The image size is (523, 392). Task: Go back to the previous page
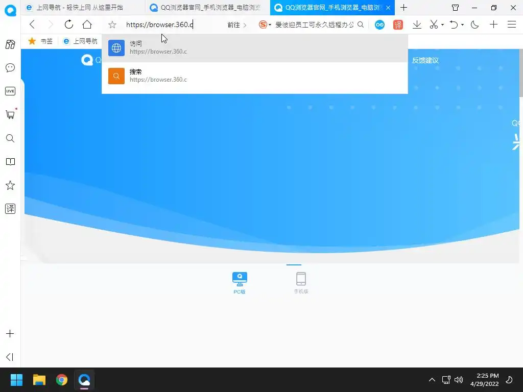tap(32, 24)
